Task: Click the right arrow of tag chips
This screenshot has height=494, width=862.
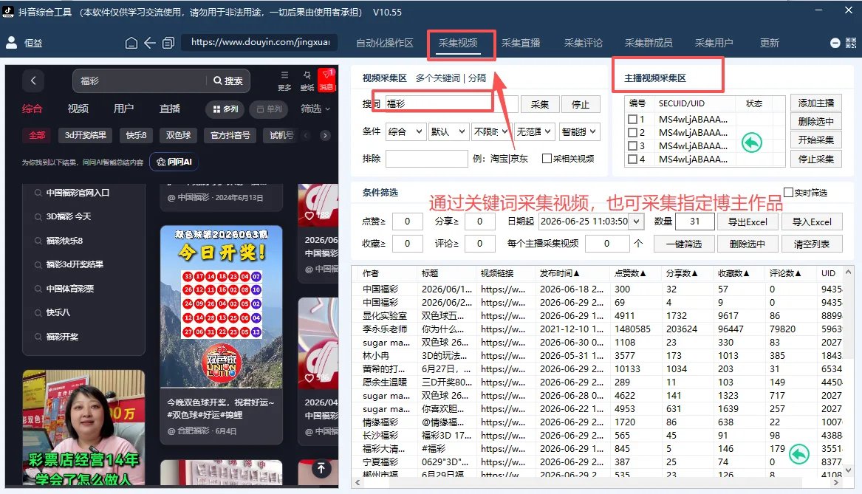Action: point(325,135)
